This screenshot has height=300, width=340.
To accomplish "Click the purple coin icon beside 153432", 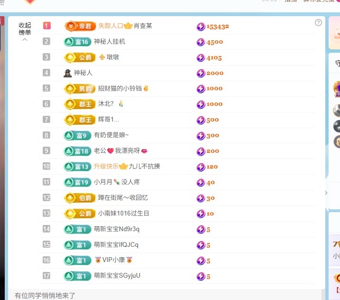I will coord(201,27).
